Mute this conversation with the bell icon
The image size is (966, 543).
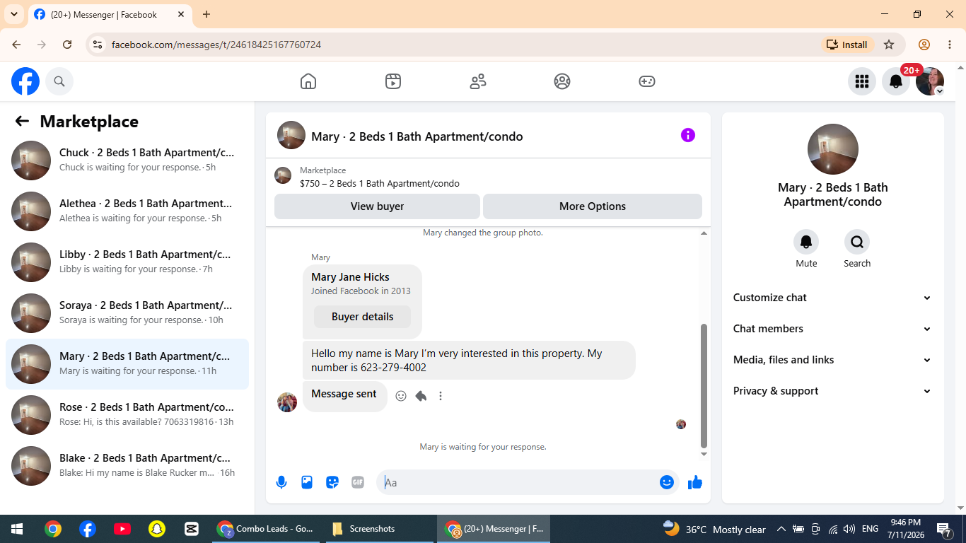(x=806, y=242)
